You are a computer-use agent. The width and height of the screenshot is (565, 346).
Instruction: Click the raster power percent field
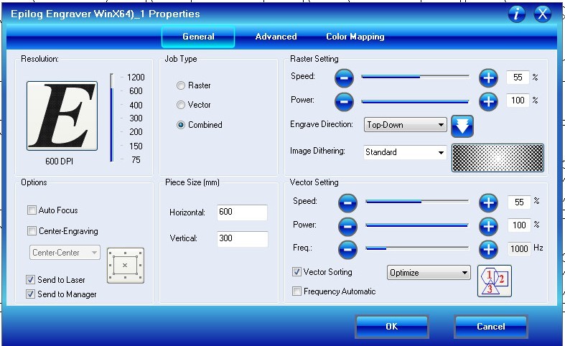518,100
